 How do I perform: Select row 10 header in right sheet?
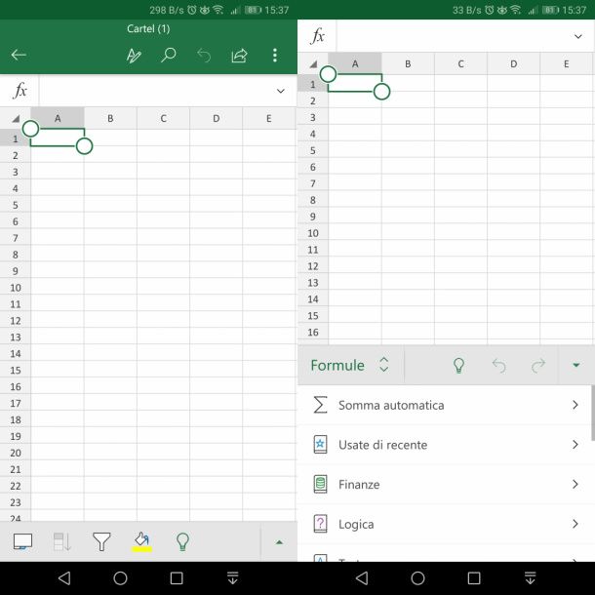313,233
